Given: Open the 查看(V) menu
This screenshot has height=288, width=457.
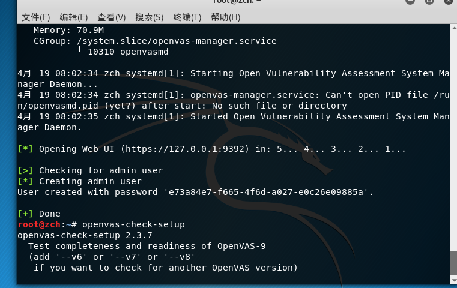Looking at the screenshot, I should 112,17.
